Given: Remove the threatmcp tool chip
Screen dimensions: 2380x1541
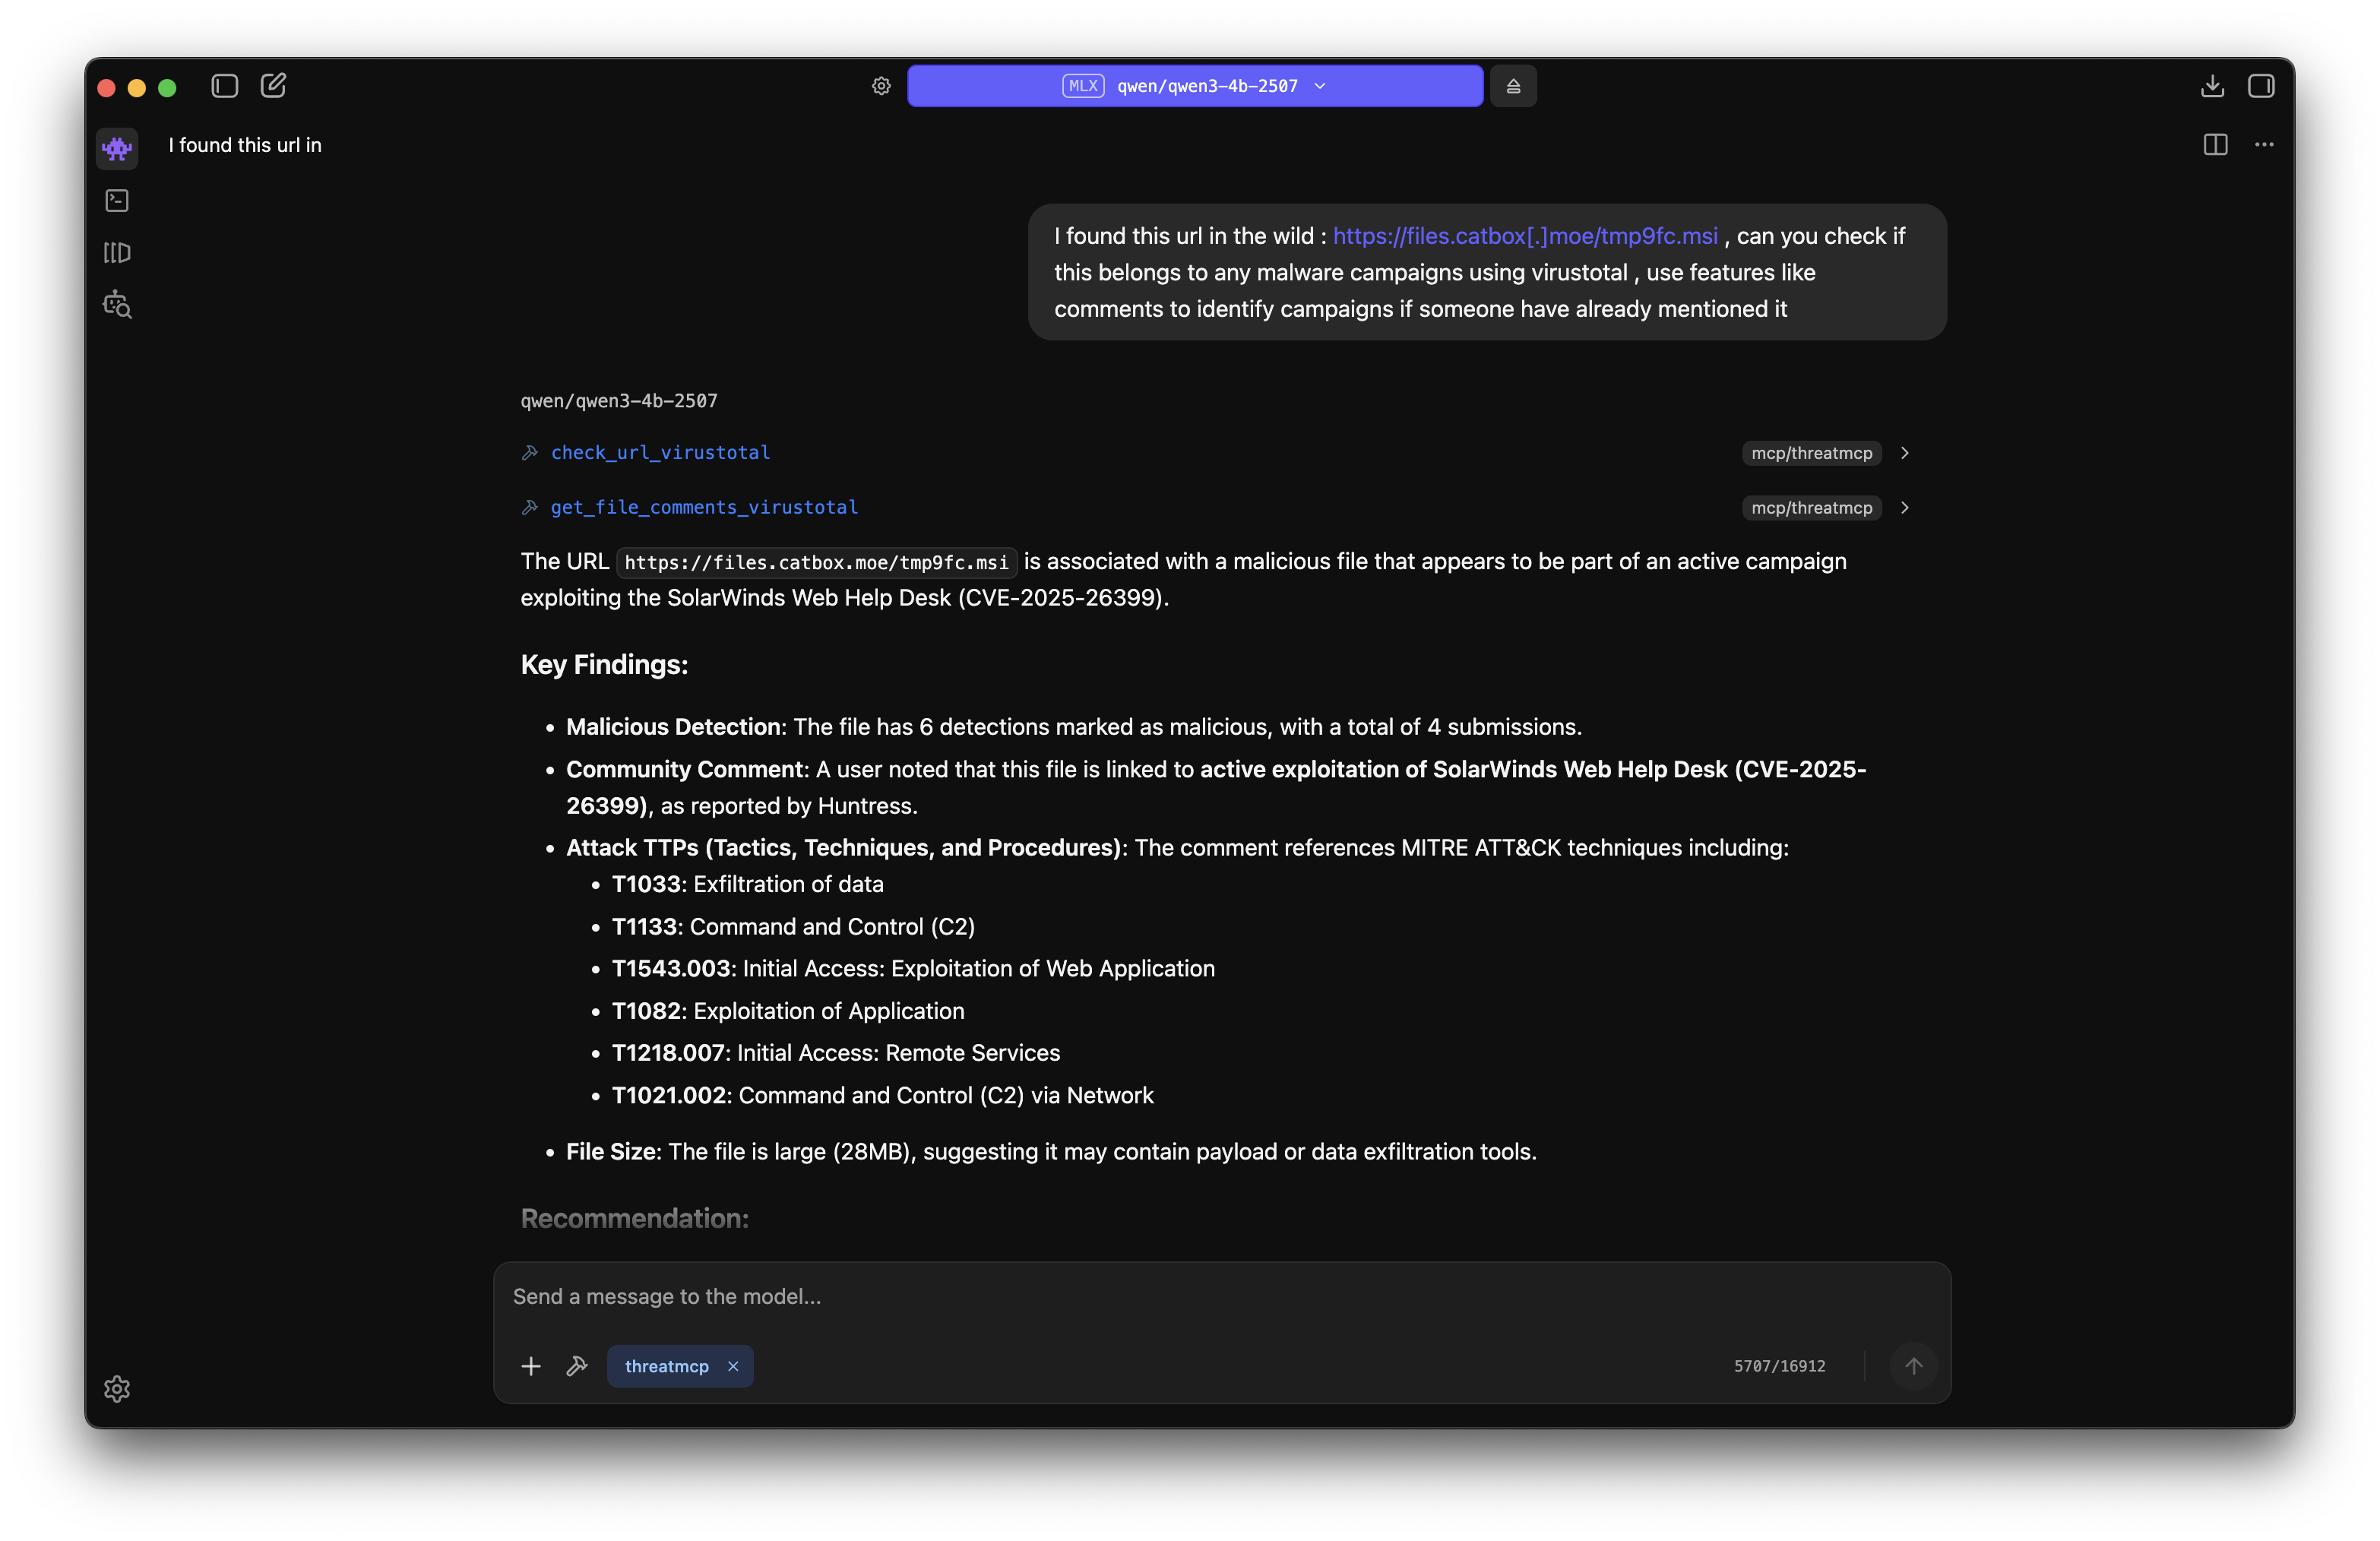Looking at the screenshot, I should pyautogui.click(x=733, y=1366).
